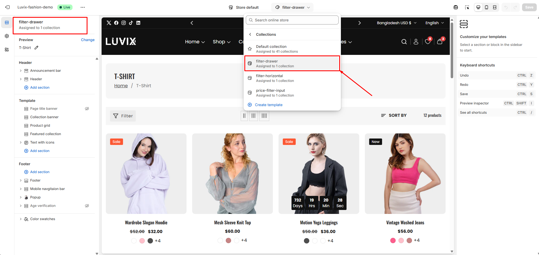Open the filter-drawer template dropdown
The image size is (539, 255).
tap(293, 7)
